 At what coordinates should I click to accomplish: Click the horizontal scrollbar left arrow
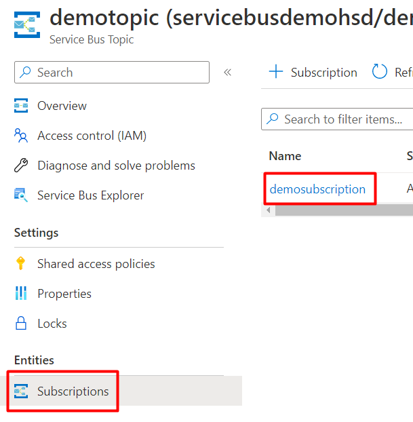[269, 210]
